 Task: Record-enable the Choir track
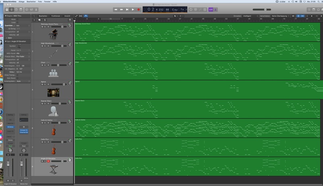pos(48,65)
